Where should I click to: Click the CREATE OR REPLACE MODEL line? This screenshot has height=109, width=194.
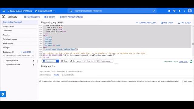79,55
